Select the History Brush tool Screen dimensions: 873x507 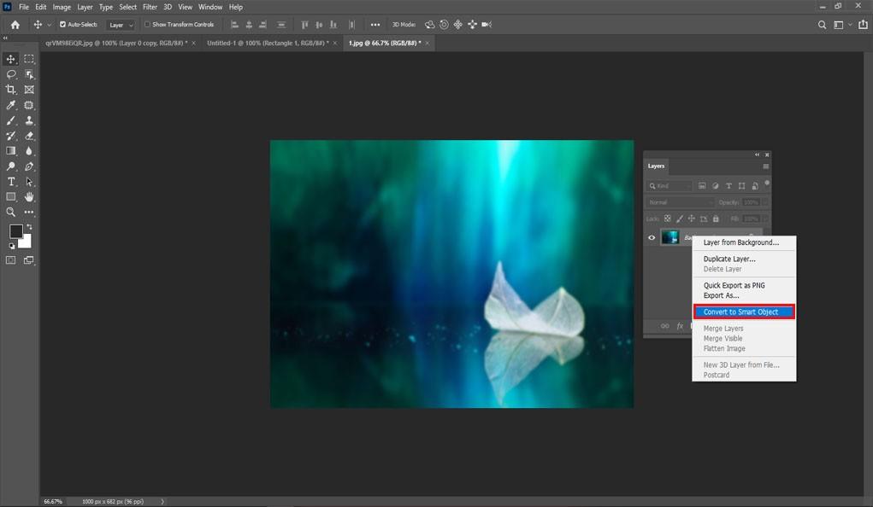(10, 136)
